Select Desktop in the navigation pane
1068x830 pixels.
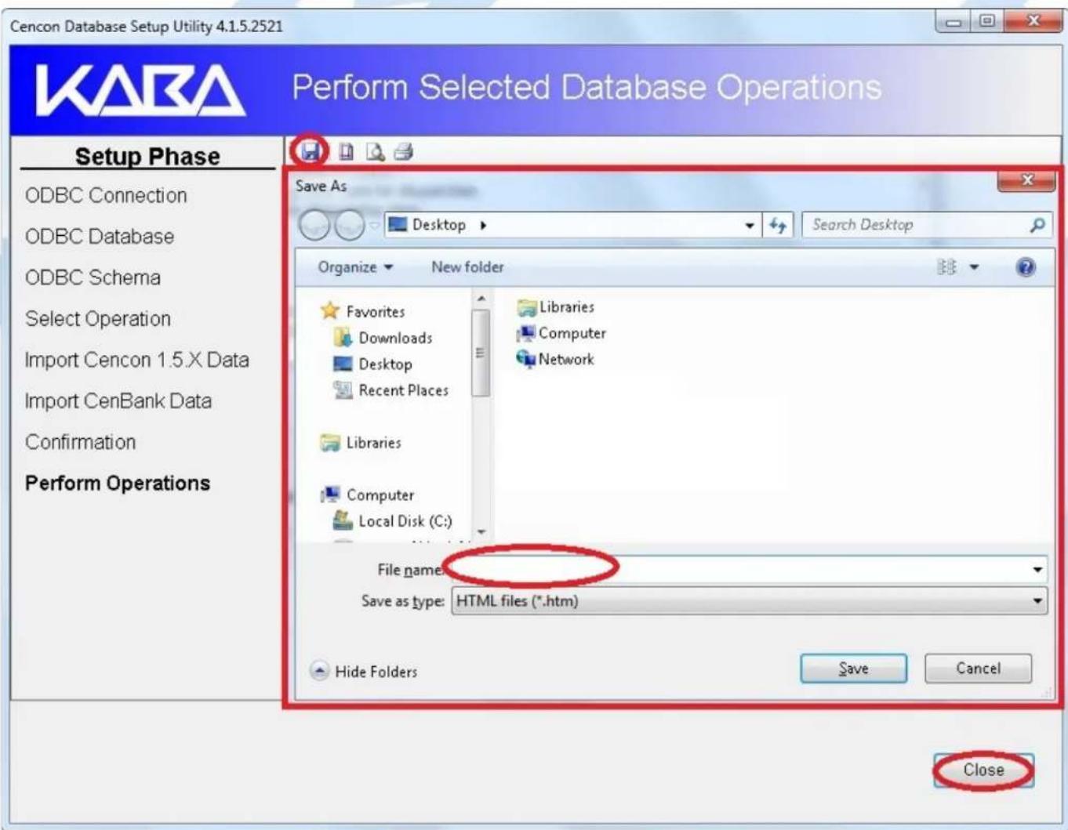coord(372,364)
